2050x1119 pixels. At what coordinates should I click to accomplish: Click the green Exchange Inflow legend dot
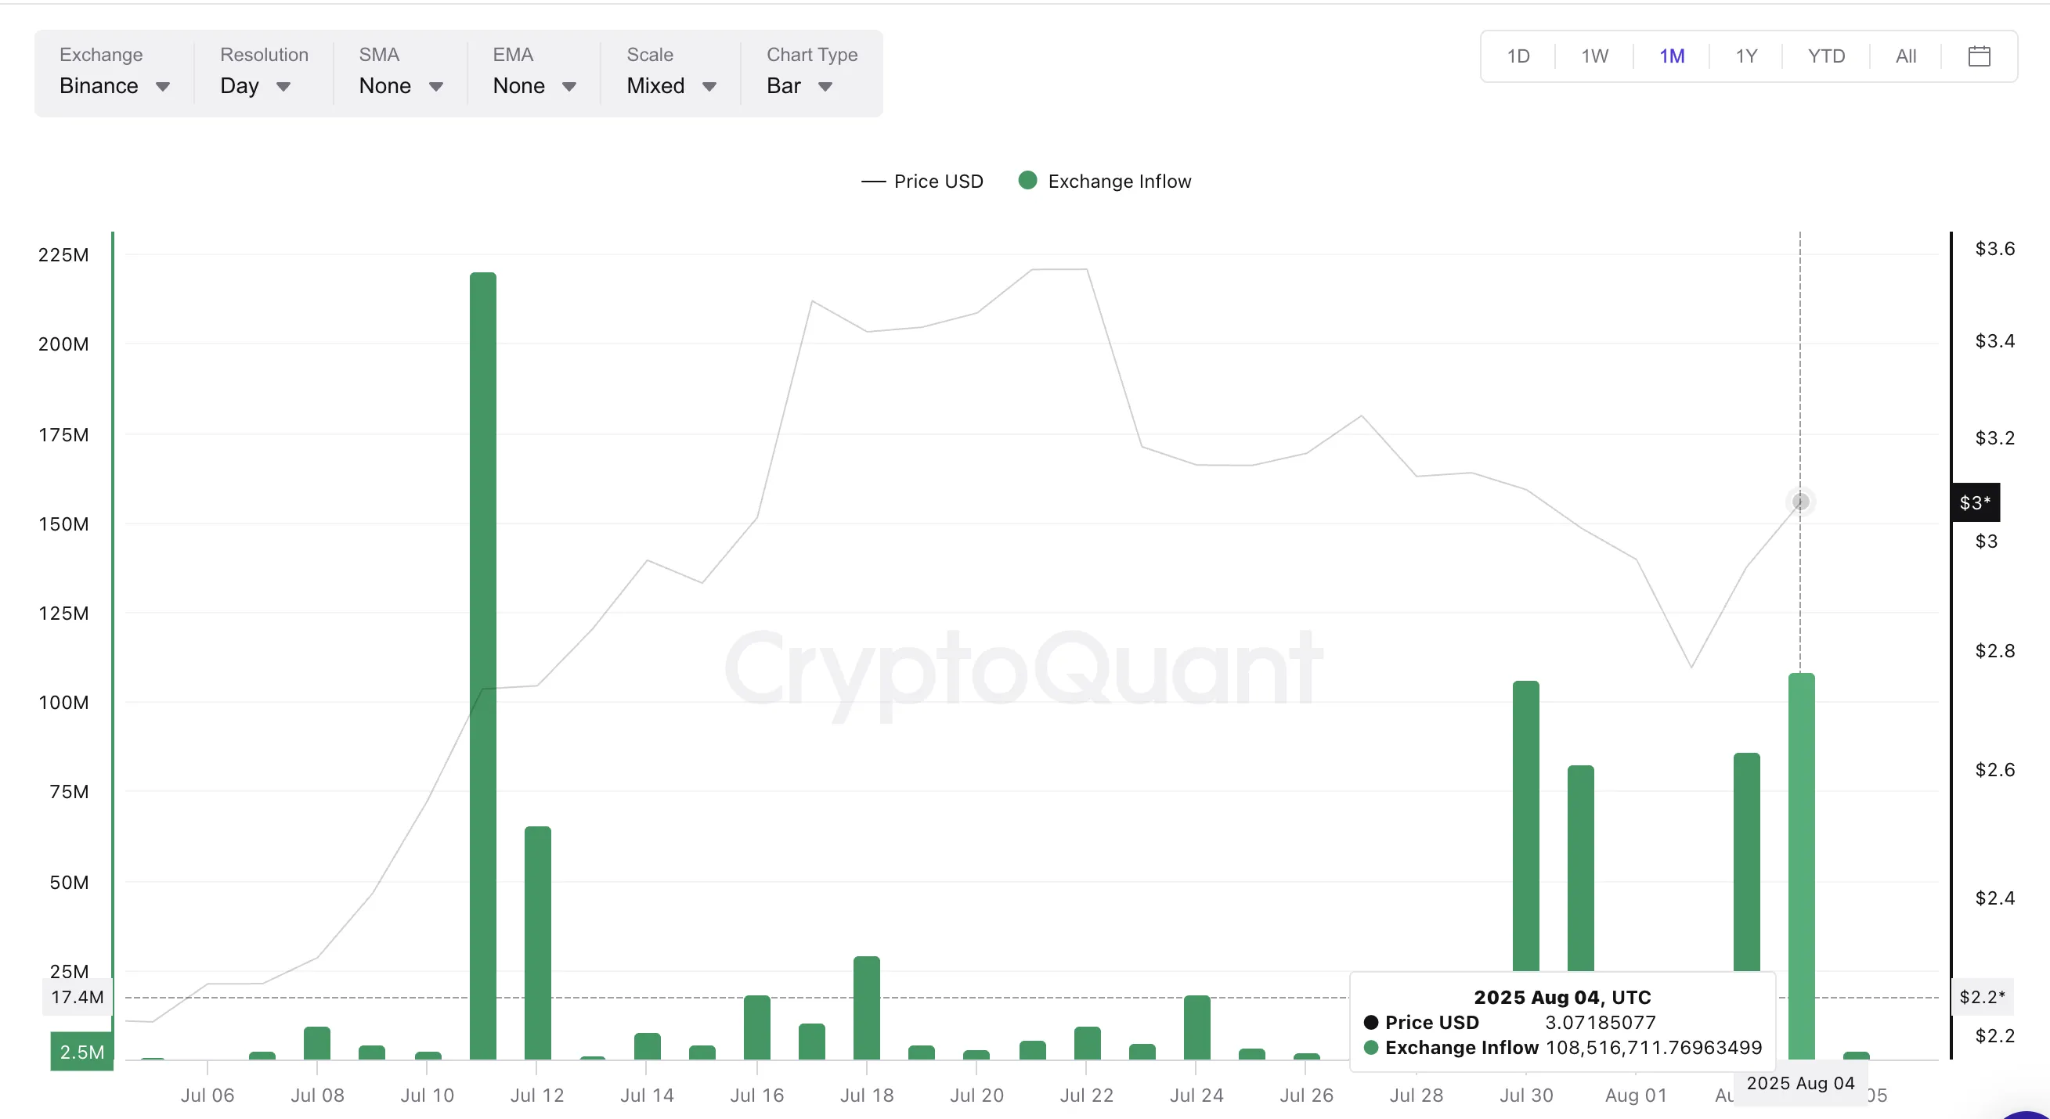1027,181
